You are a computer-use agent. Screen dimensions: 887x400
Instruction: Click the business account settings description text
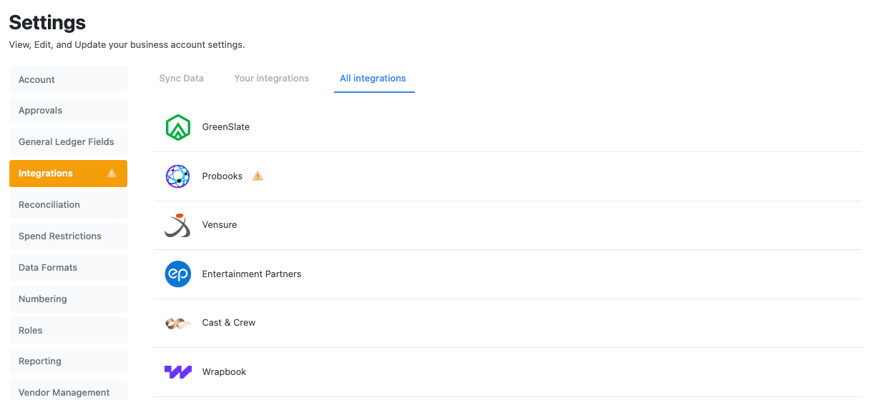[127, 45]
